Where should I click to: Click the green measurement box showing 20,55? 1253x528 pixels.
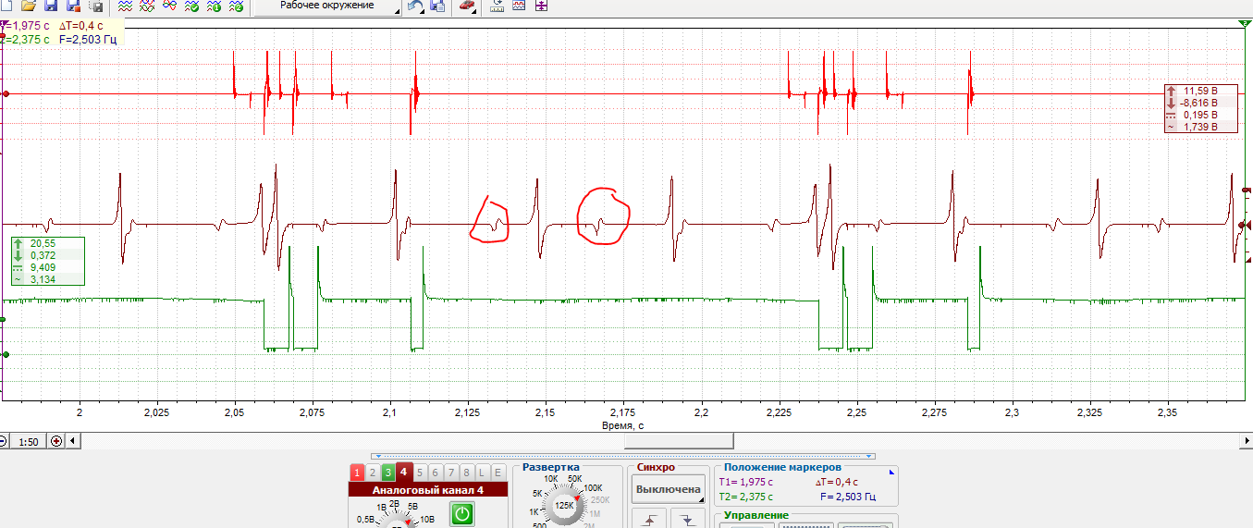tap(47, 261)
